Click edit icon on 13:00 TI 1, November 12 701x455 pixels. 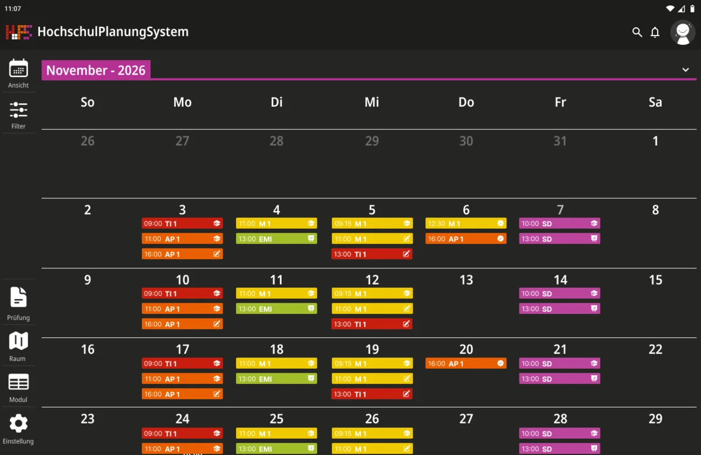click(x=407, y=324)
